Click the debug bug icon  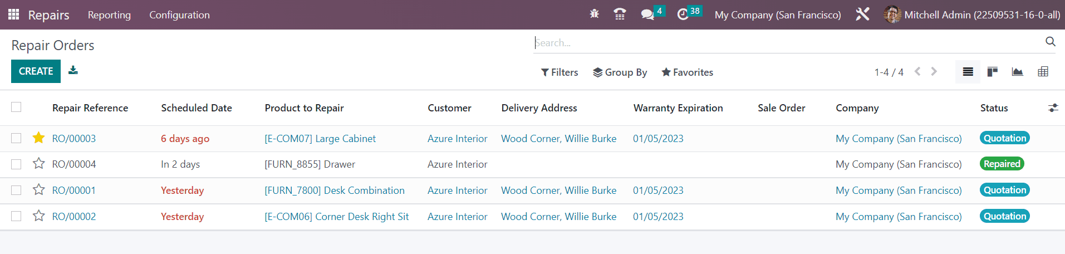coord(595,14)
